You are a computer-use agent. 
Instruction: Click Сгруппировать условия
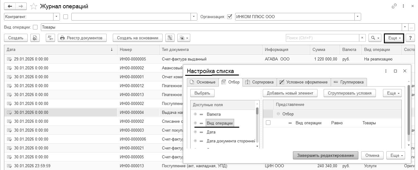[x=350, y=93]
